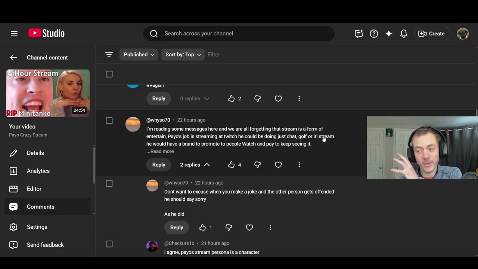This screenshot has height=269, width=478.
Task: Reply to the 'Dont want to excuse' reply
Action: 177,228
